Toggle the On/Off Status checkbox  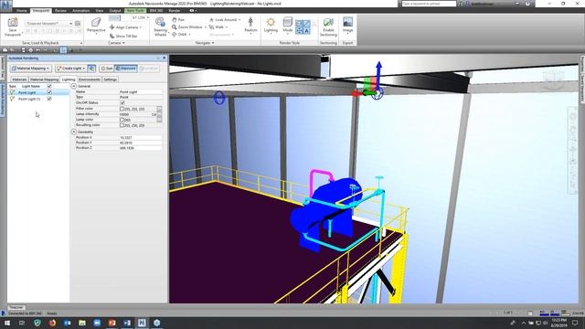point(122,102)
